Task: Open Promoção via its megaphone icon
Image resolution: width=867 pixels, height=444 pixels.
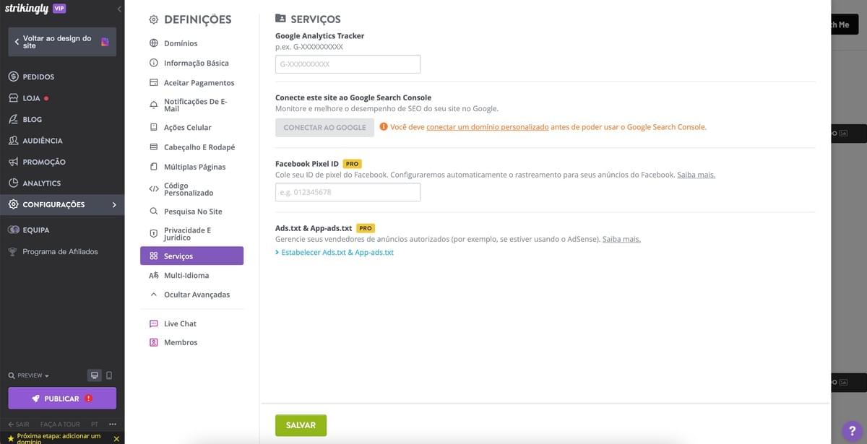Action: (12, 161)
